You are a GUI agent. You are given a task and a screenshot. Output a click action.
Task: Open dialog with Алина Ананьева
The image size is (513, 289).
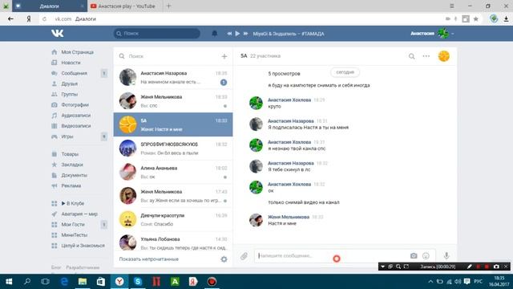point(173,172)
